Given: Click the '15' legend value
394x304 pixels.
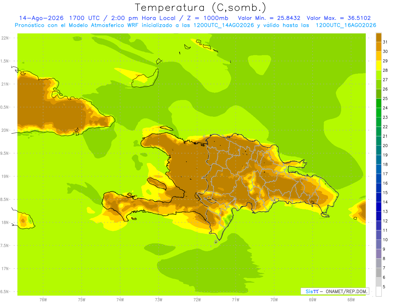Looking at the screenshot, I should click(385, 193).
